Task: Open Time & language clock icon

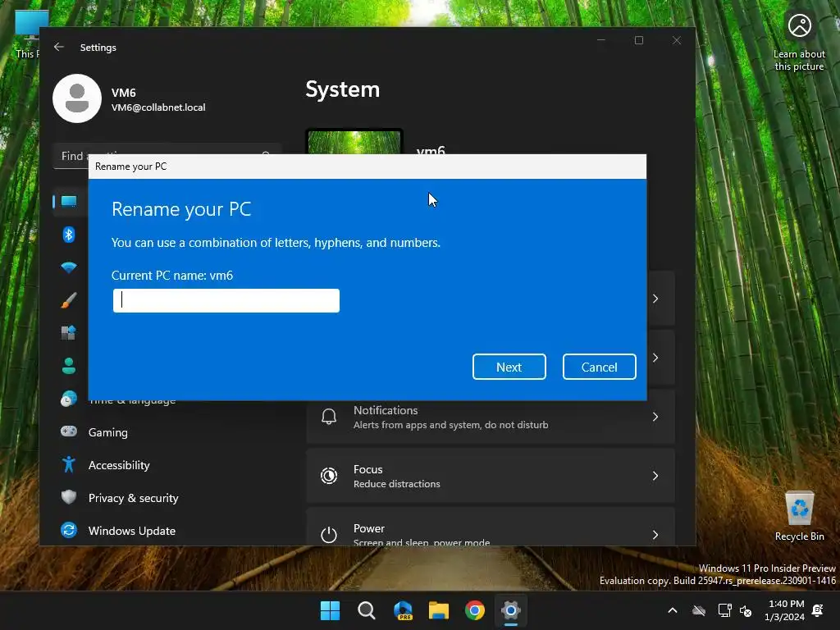Action: tap(69, 399)
